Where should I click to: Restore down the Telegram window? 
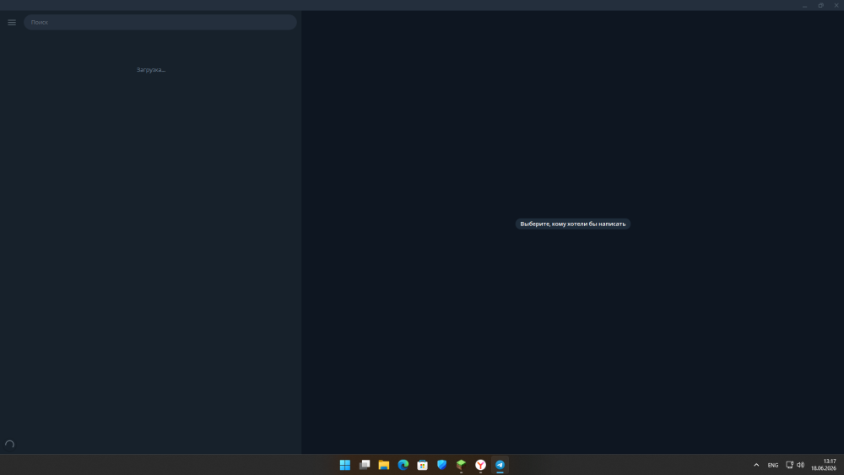tap(821, 5)
